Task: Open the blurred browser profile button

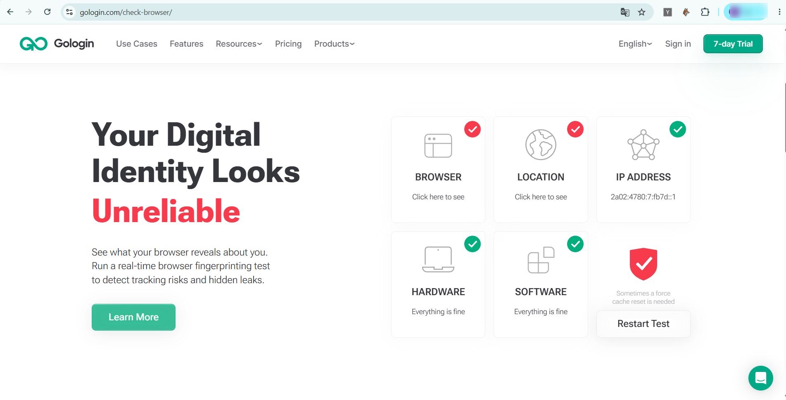Action: point(746,12)
